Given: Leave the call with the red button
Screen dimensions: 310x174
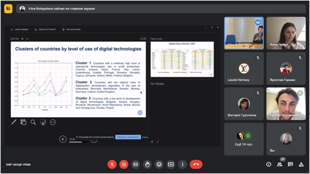Looking at the screenshot, I should (x=196, y=164).
